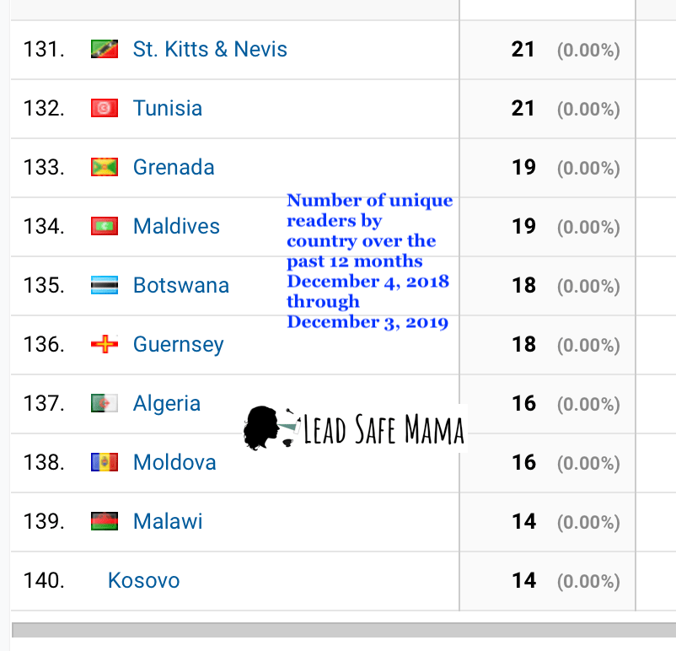Open the St. Kitts & Nevis link
The image size is (676, 651).
[x=210, y=50]
